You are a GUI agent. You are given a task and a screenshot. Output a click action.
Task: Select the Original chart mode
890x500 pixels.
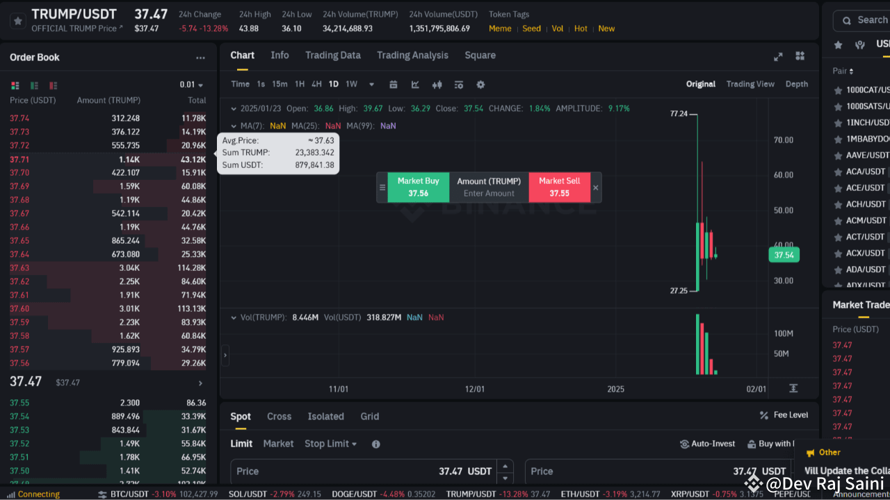(x=701, y=84)
